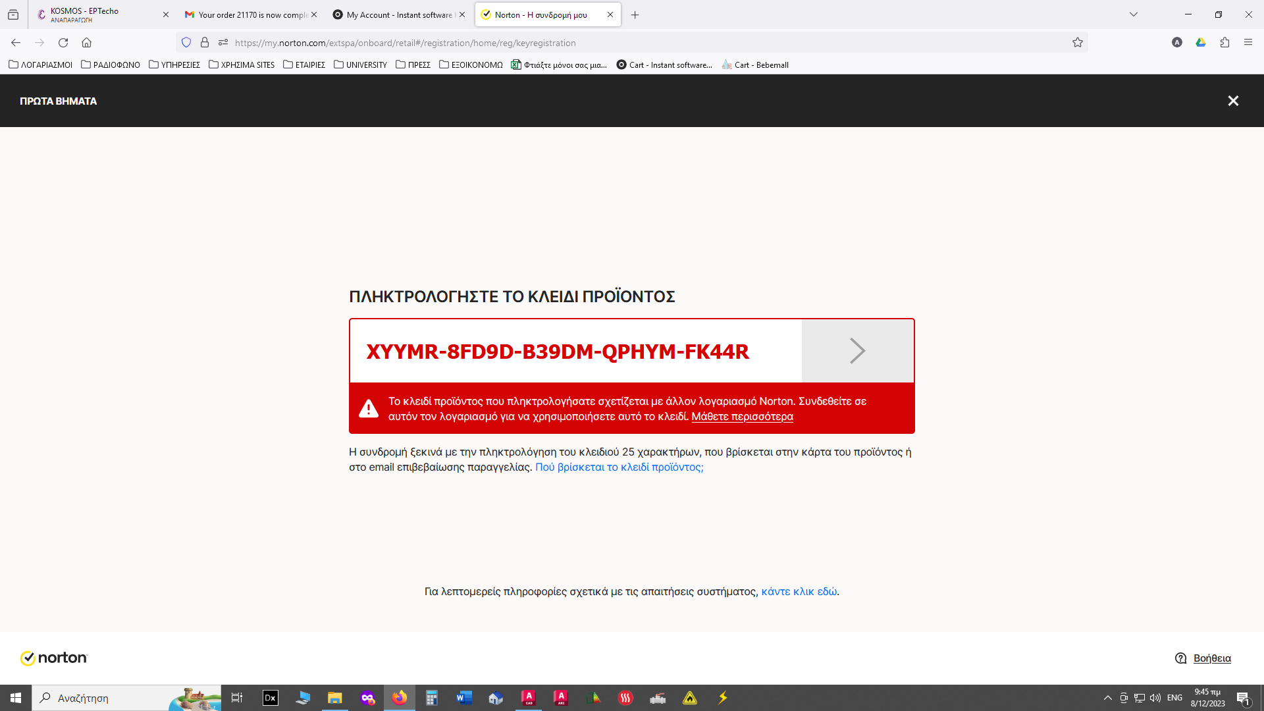Click the Βοήθεια help link
This screenshot has width=1264, height=711.
[1211, 658]
